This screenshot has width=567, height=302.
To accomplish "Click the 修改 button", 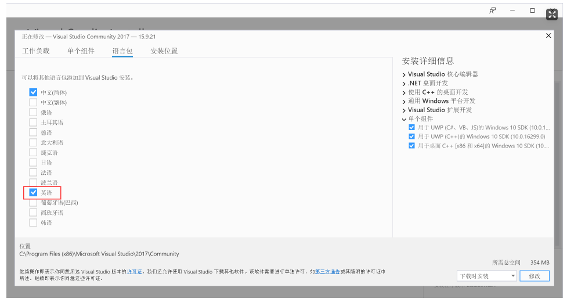I will tap(535, 276).
